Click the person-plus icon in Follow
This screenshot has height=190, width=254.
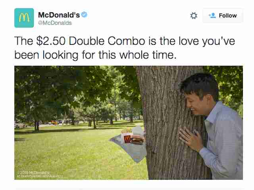tap(212, 15)
